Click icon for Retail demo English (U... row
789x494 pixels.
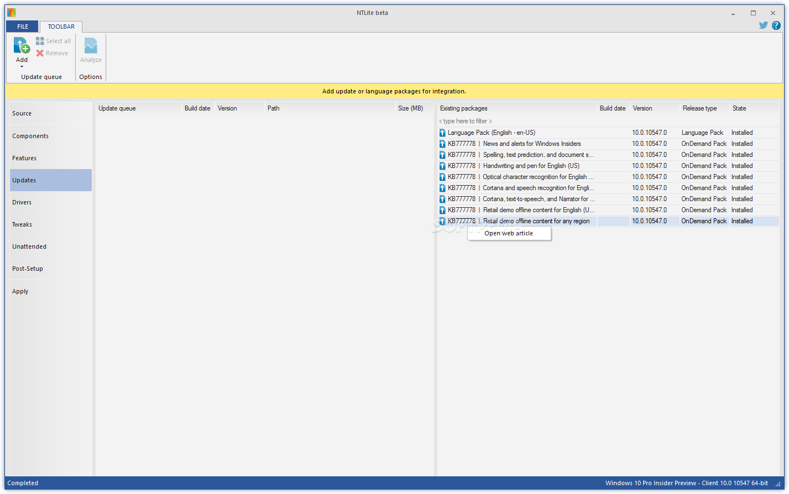pos(442,210)
